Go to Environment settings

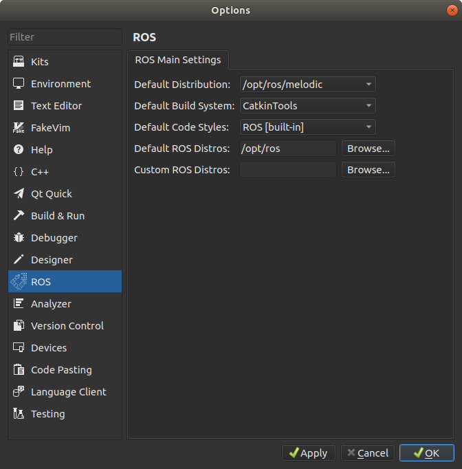(x=60, y=84)
